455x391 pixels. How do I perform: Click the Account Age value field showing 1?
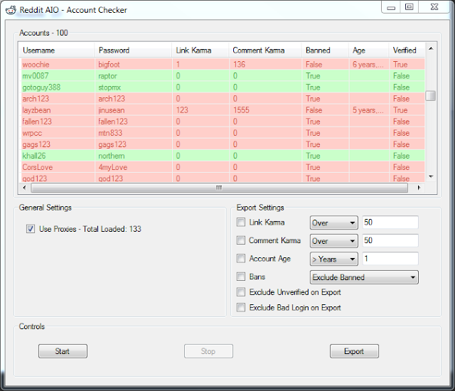pos(390,259)
